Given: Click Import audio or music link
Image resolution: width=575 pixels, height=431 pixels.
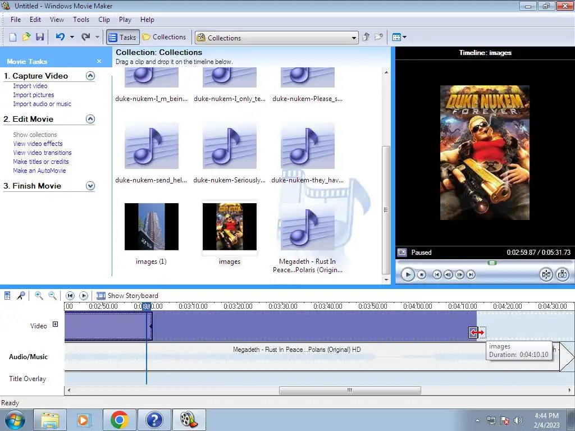Looking at the screenshot, I should [x=42, y=104].
